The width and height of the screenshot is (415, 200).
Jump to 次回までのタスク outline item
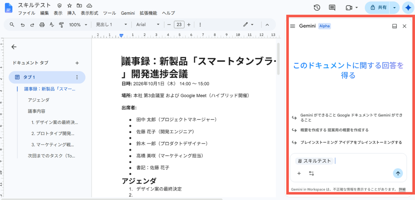pyautogui.click(x=52, y=156)
